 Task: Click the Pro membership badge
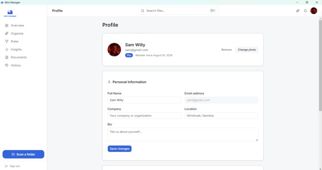(129, 55)
